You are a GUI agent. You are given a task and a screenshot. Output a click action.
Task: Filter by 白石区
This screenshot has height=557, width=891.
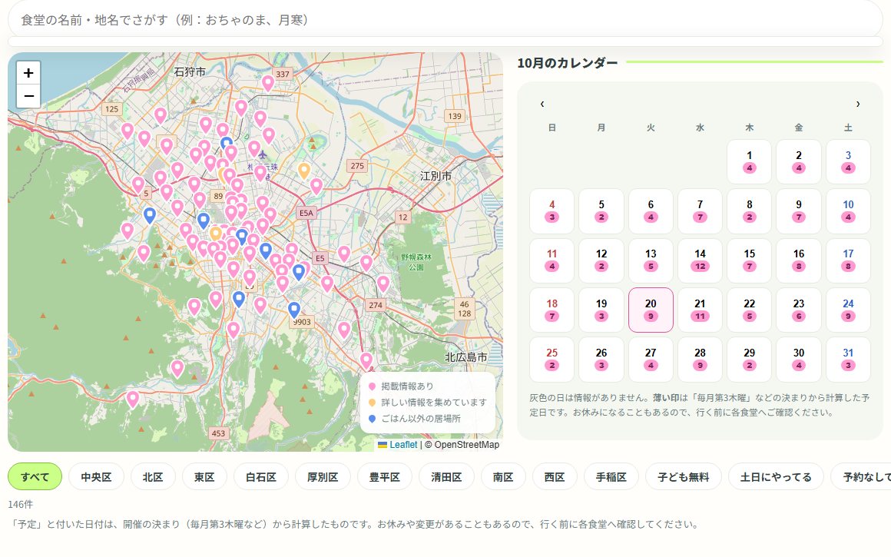(261, 477)
